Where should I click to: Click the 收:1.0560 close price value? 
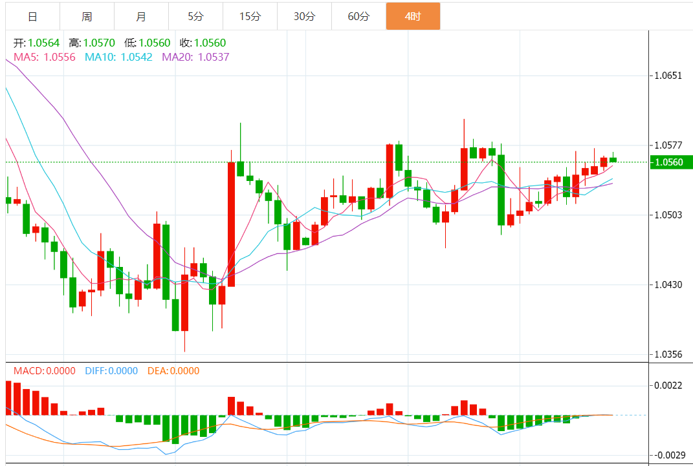coord(203,43)
